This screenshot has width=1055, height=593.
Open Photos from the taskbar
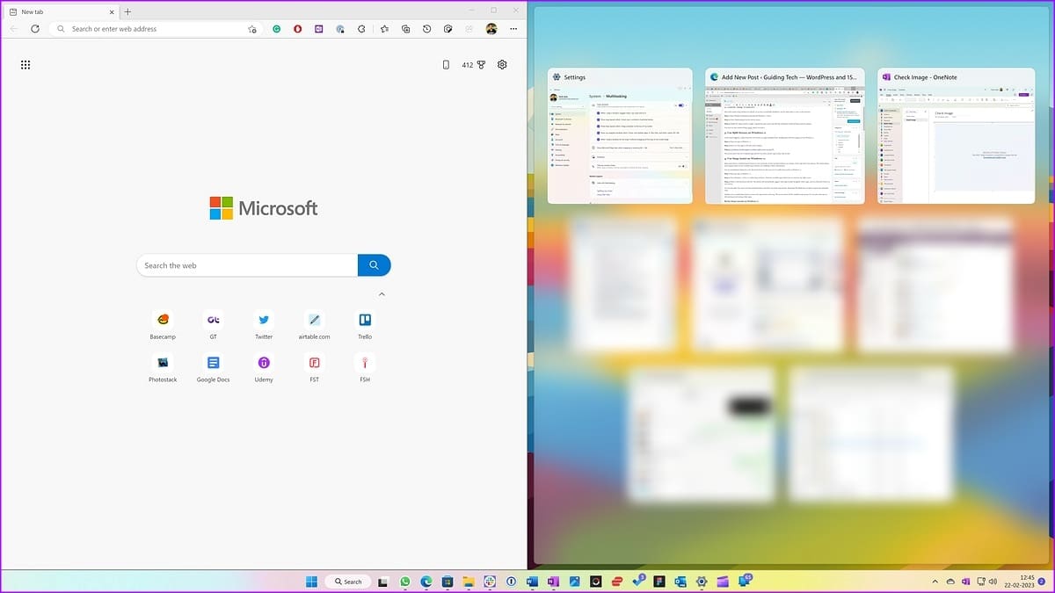574,582
